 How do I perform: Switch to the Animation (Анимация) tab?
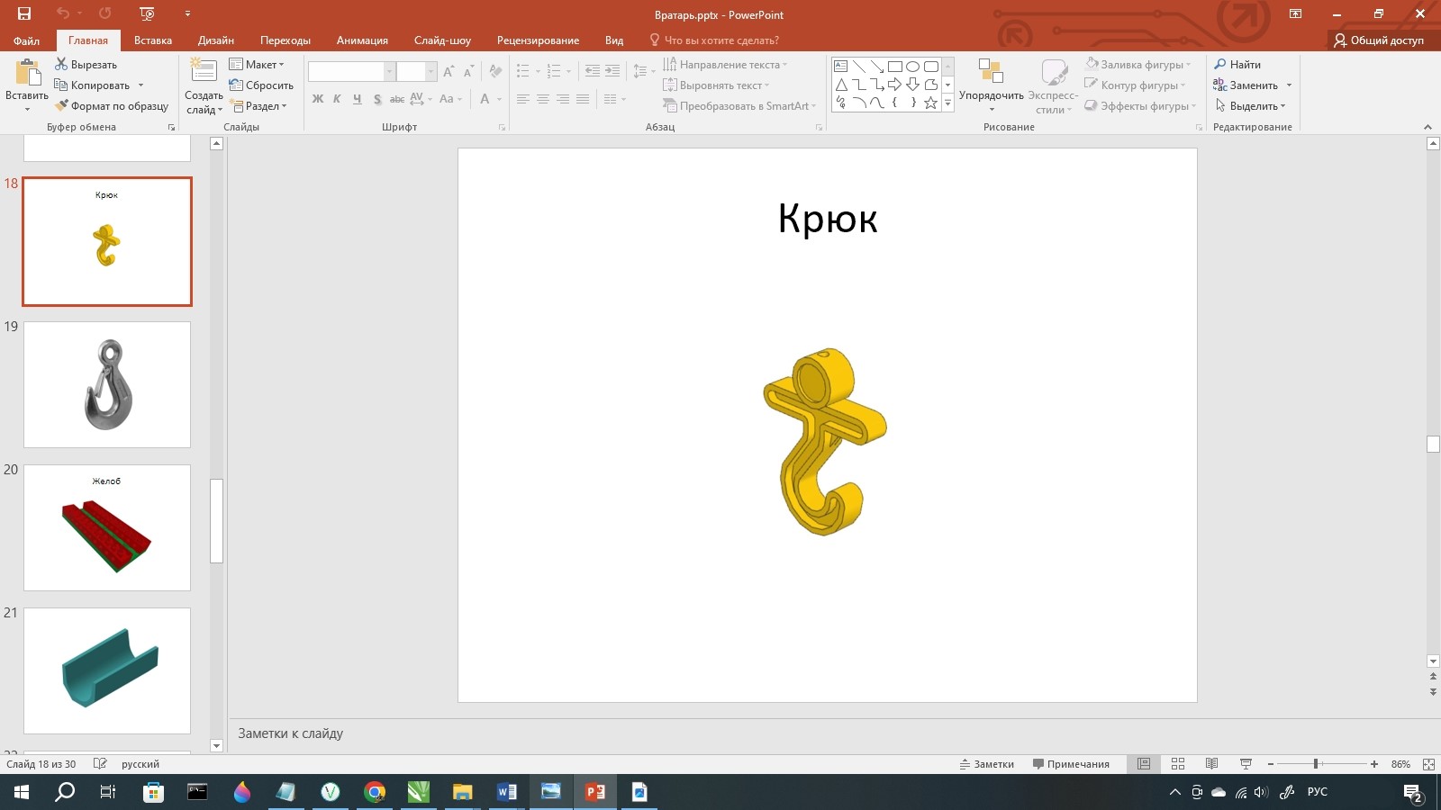[362, 40]
